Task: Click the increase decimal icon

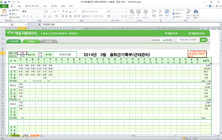Action: [122, 16]
